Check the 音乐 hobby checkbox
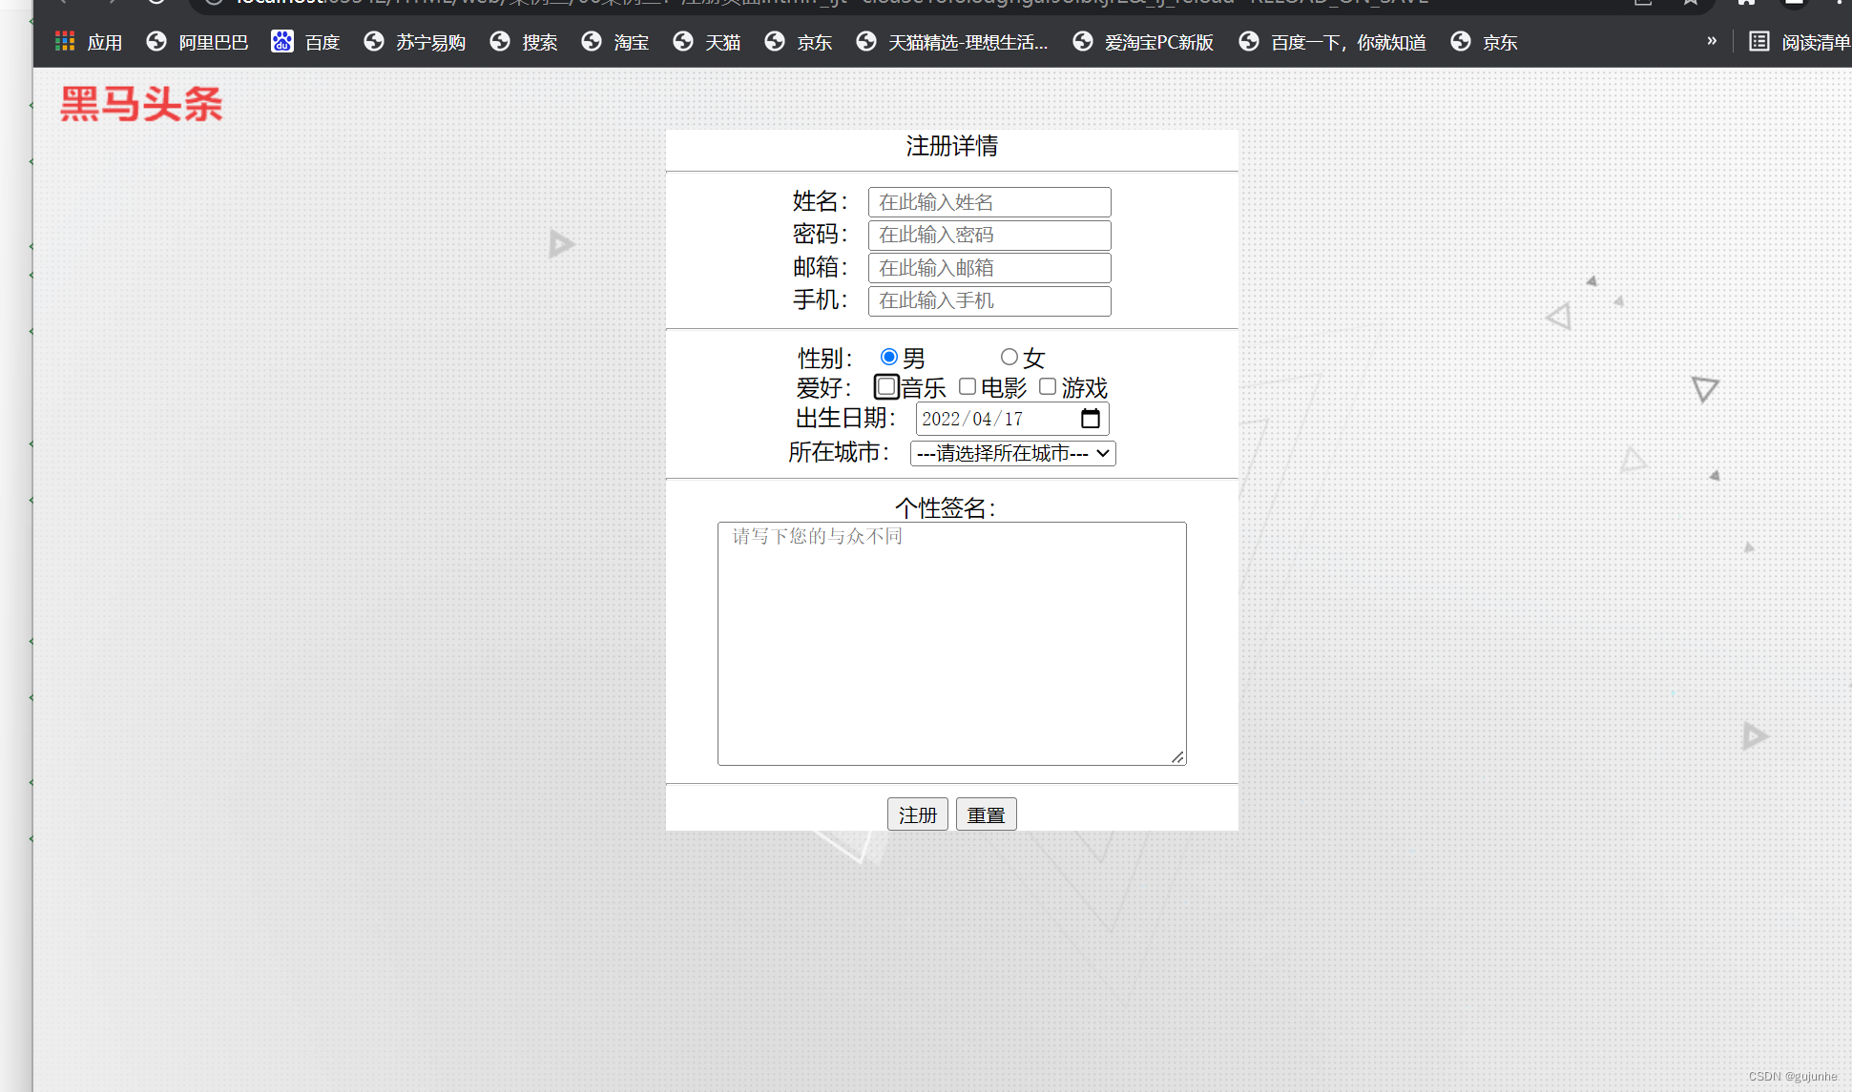1852x1092 pixels. [x=886, y=386]
